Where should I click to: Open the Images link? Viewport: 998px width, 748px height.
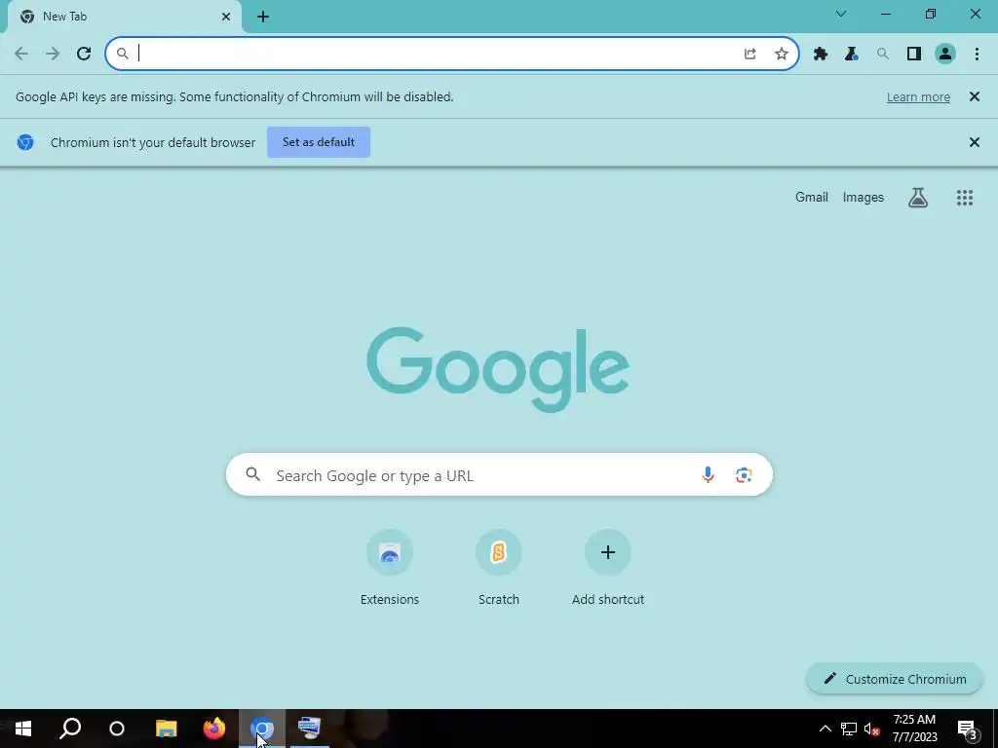tap(864, 197)
